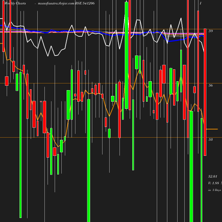
Task: Click the "munafasutra.tbrjar.com" source label
Action: pos(56,4)
